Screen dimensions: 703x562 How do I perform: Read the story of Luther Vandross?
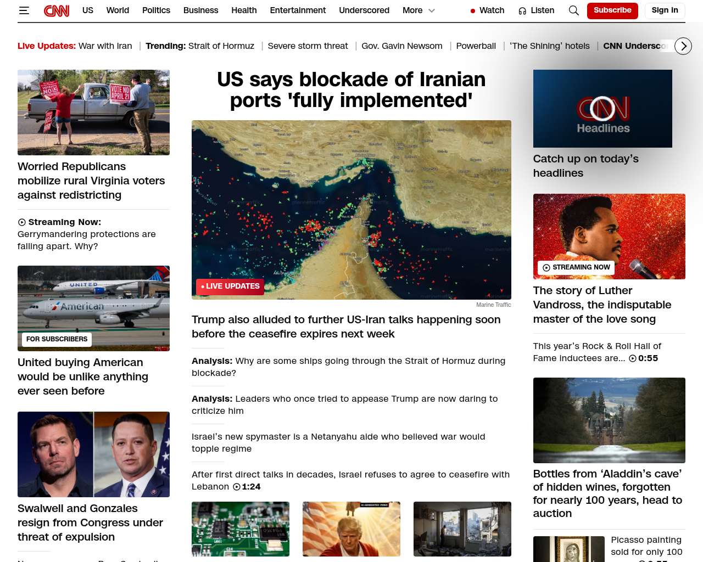pyautogui.click(x=602, y=305)
